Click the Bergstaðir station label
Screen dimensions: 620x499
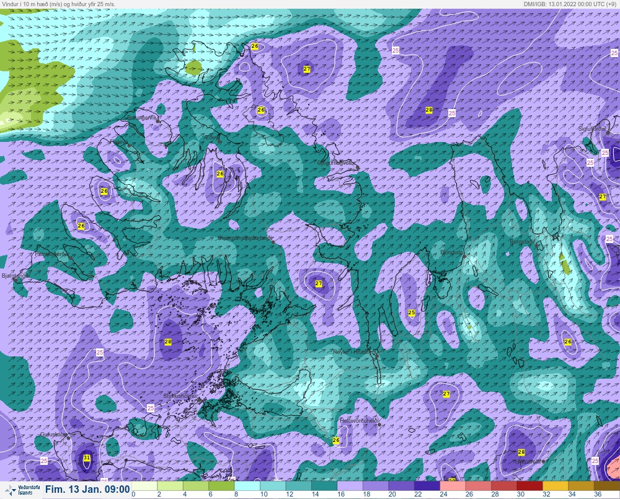coord(522,242)
